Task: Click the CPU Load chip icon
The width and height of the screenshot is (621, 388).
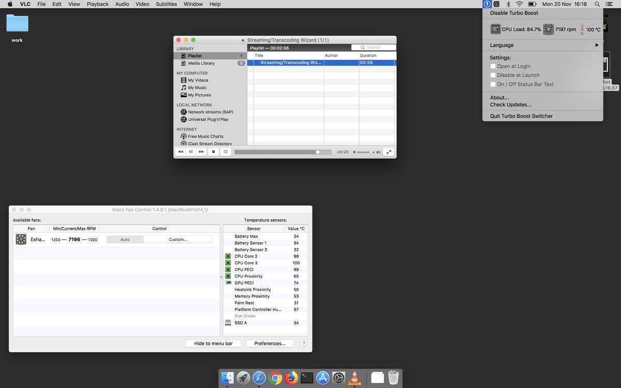Action: (495, 29)
